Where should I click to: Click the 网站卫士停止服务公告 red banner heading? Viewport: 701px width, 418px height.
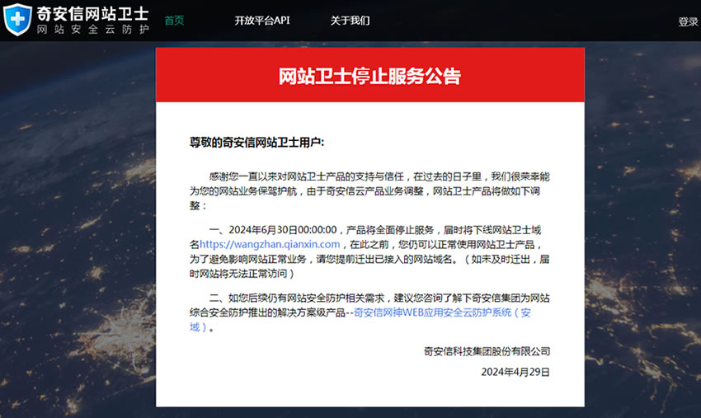[x=369, y=76]
